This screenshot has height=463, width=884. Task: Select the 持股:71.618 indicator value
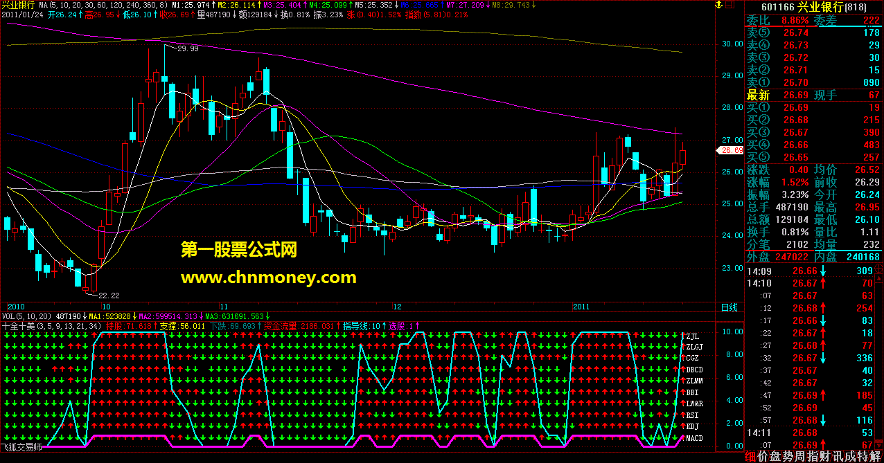coord(129,325)
